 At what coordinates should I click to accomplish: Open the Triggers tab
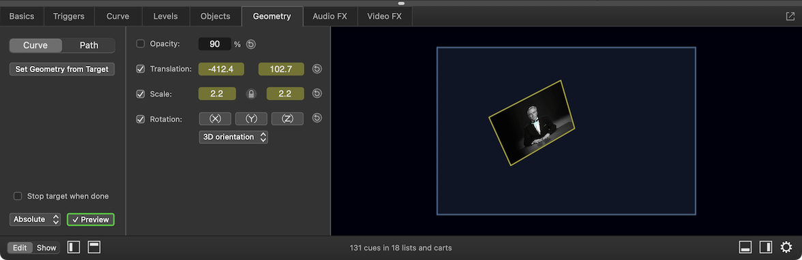click(69, 16)
